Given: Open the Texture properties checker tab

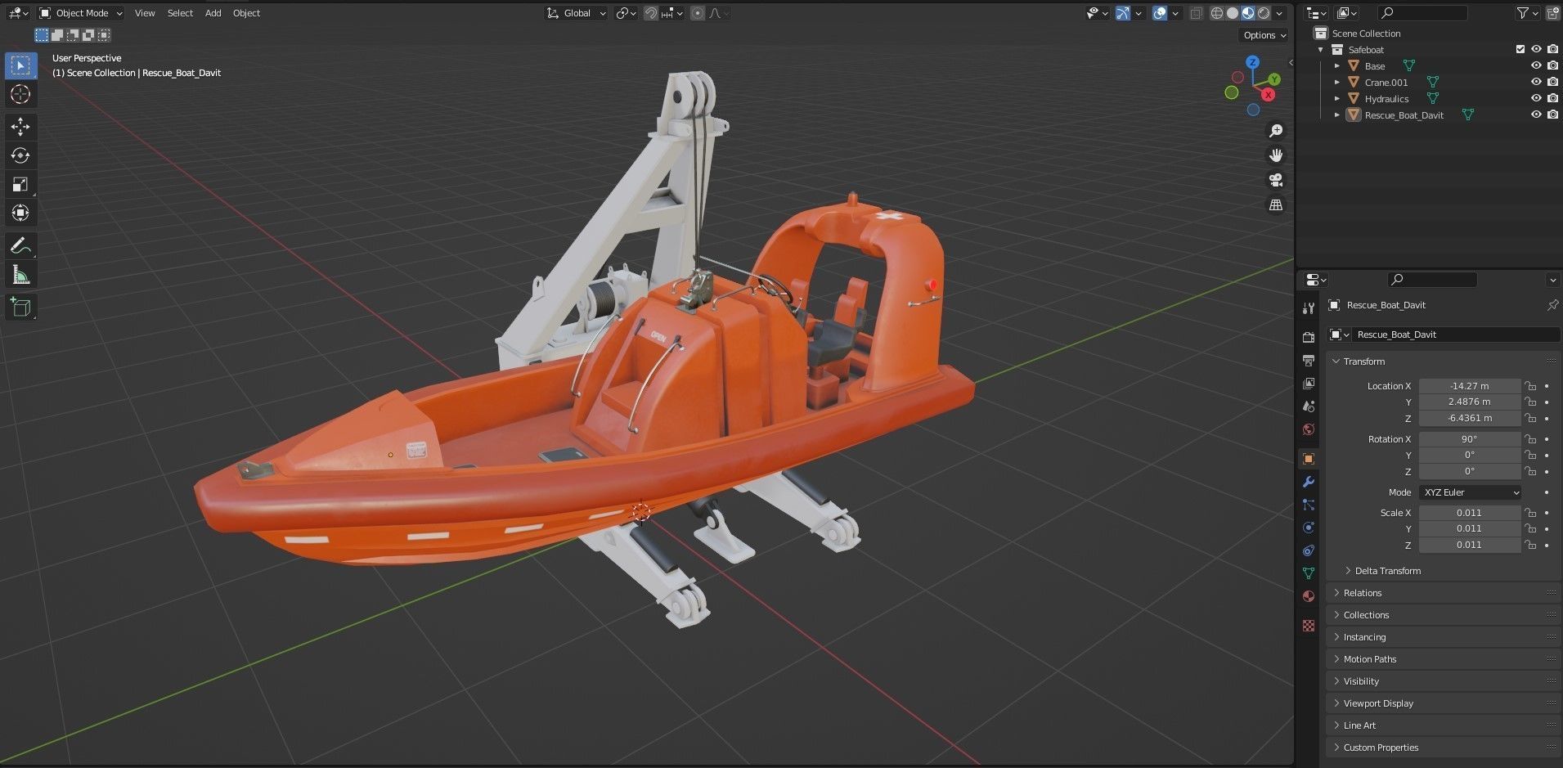Looking at the screenshot, I should (x=1308, y=626).
